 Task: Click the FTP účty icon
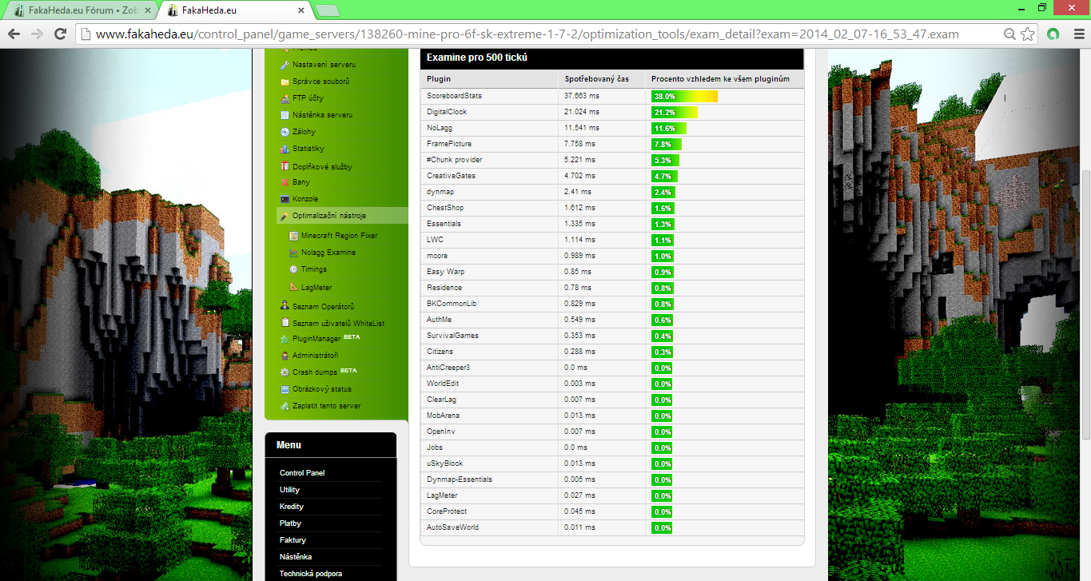tap(285, 98)
